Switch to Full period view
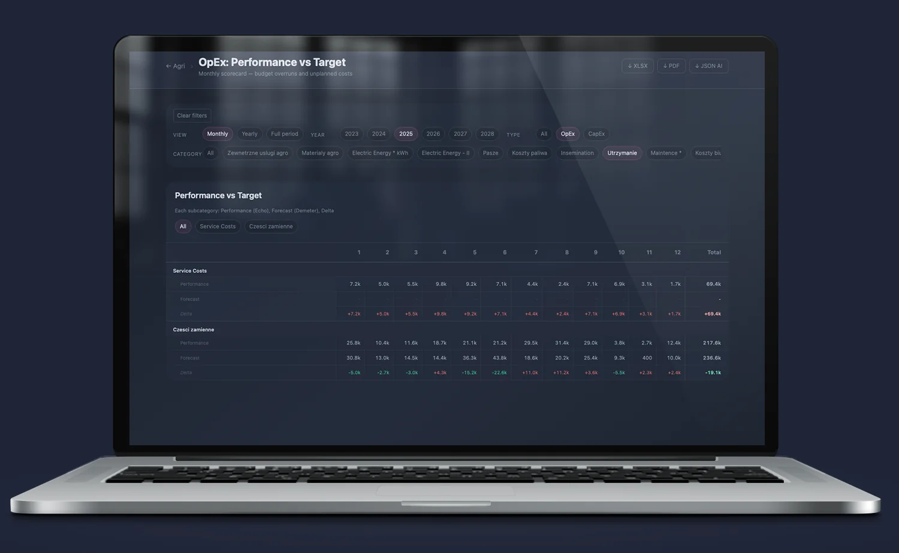 (x=284, y=134)
